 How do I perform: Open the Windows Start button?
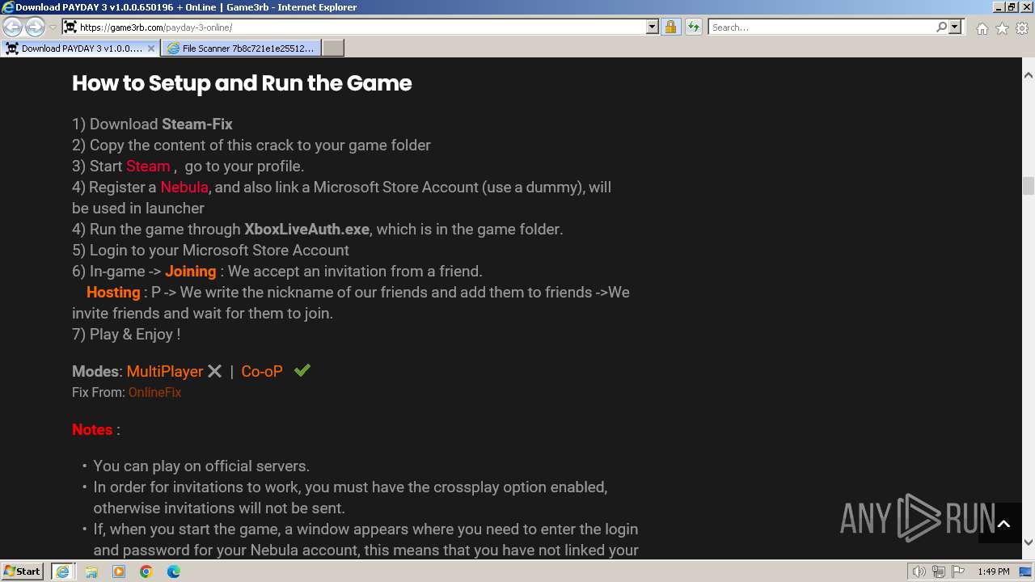click(x=23, y=571)
